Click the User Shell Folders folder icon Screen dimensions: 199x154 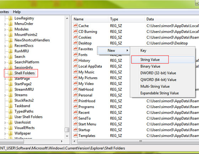(x=10, y=117)
